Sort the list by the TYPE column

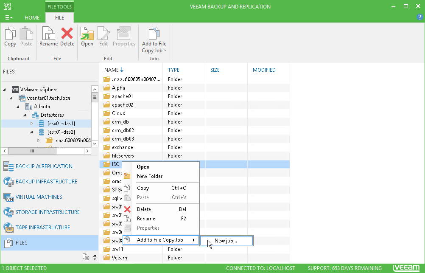click(173, 70)
